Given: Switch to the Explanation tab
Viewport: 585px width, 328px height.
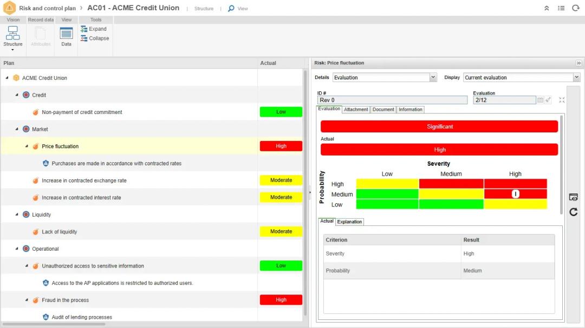Looking at the screenshot, I should pos(349,222).
